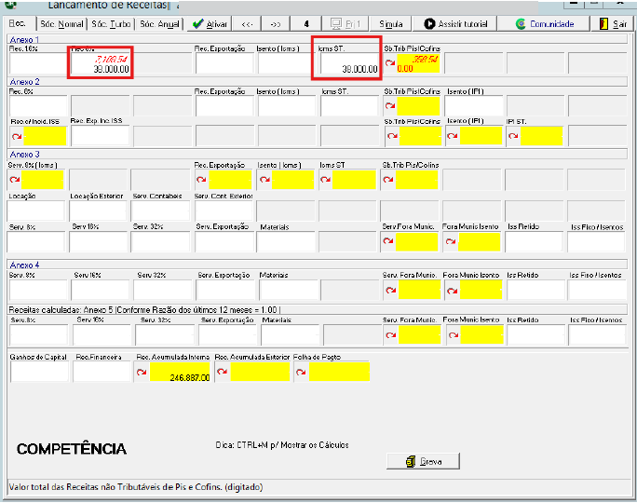This screenshot has height=503, width=637.
Task: Click the Serv. Cont. Exterior input field
Action: (224, 211)
